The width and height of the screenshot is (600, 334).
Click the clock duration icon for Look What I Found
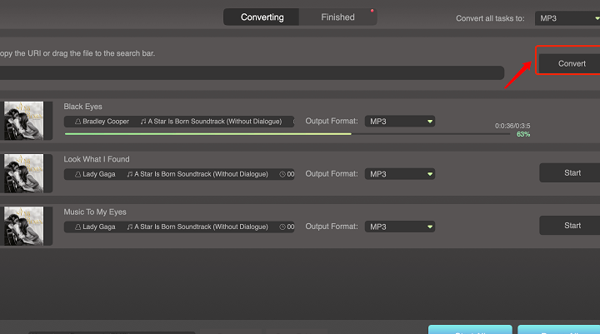(x=282, y=174)
